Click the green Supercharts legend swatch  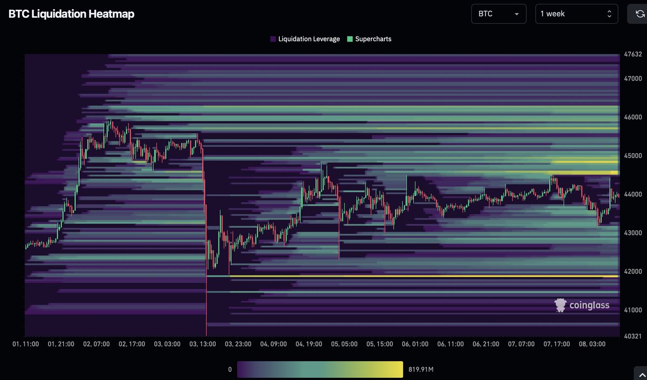pyautogui.click(x=350, y=39)
